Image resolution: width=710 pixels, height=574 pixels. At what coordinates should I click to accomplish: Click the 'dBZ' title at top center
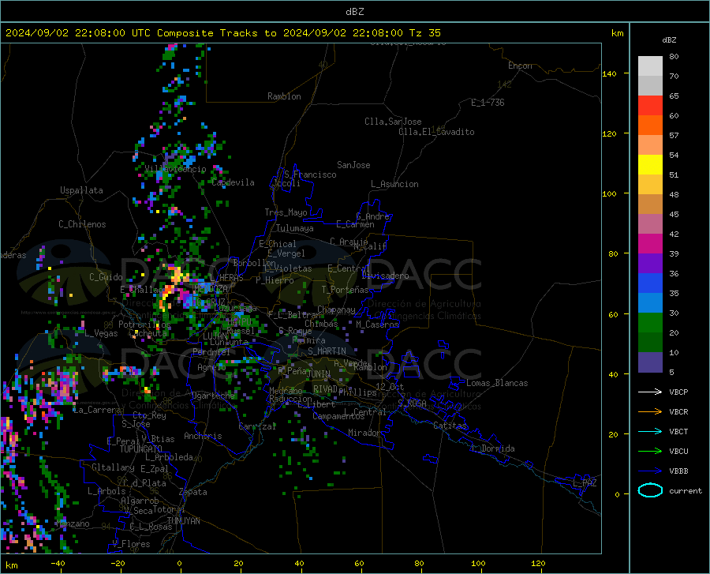click(354, 12)
